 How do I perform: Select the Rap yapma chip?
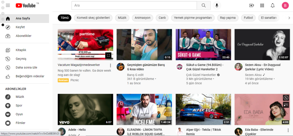(x=228, y=18)
